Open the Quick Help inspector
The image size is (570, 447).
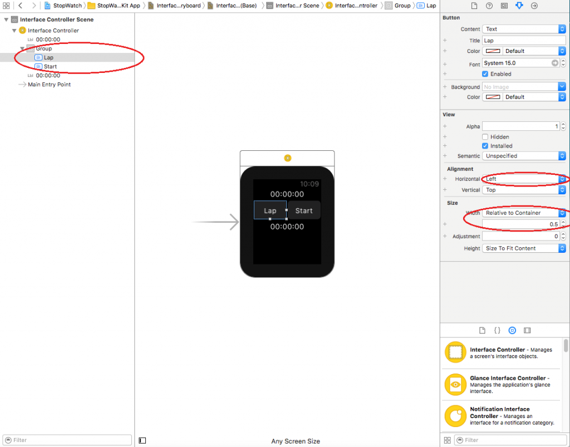497,330
